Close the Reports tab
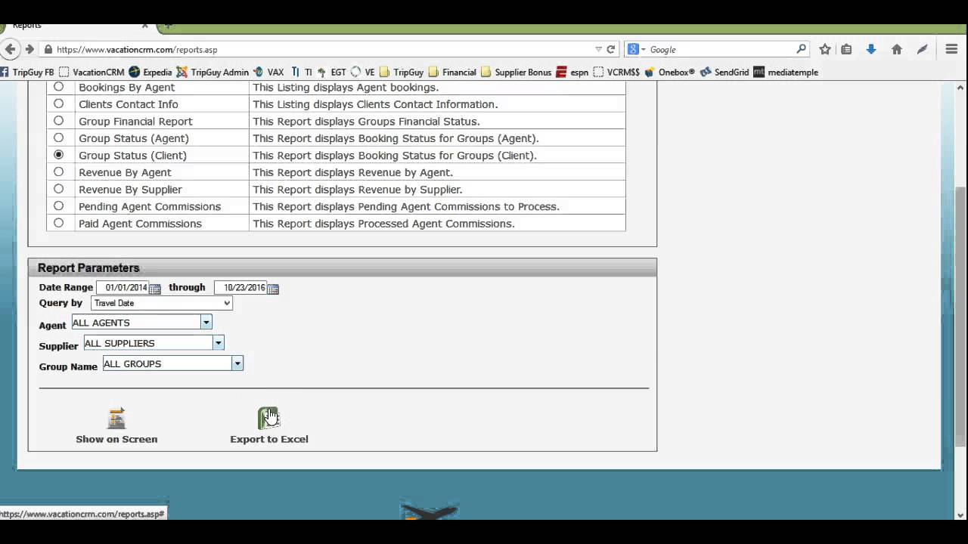968x544 pixels. pyautogui.click(x=144, y=26)
